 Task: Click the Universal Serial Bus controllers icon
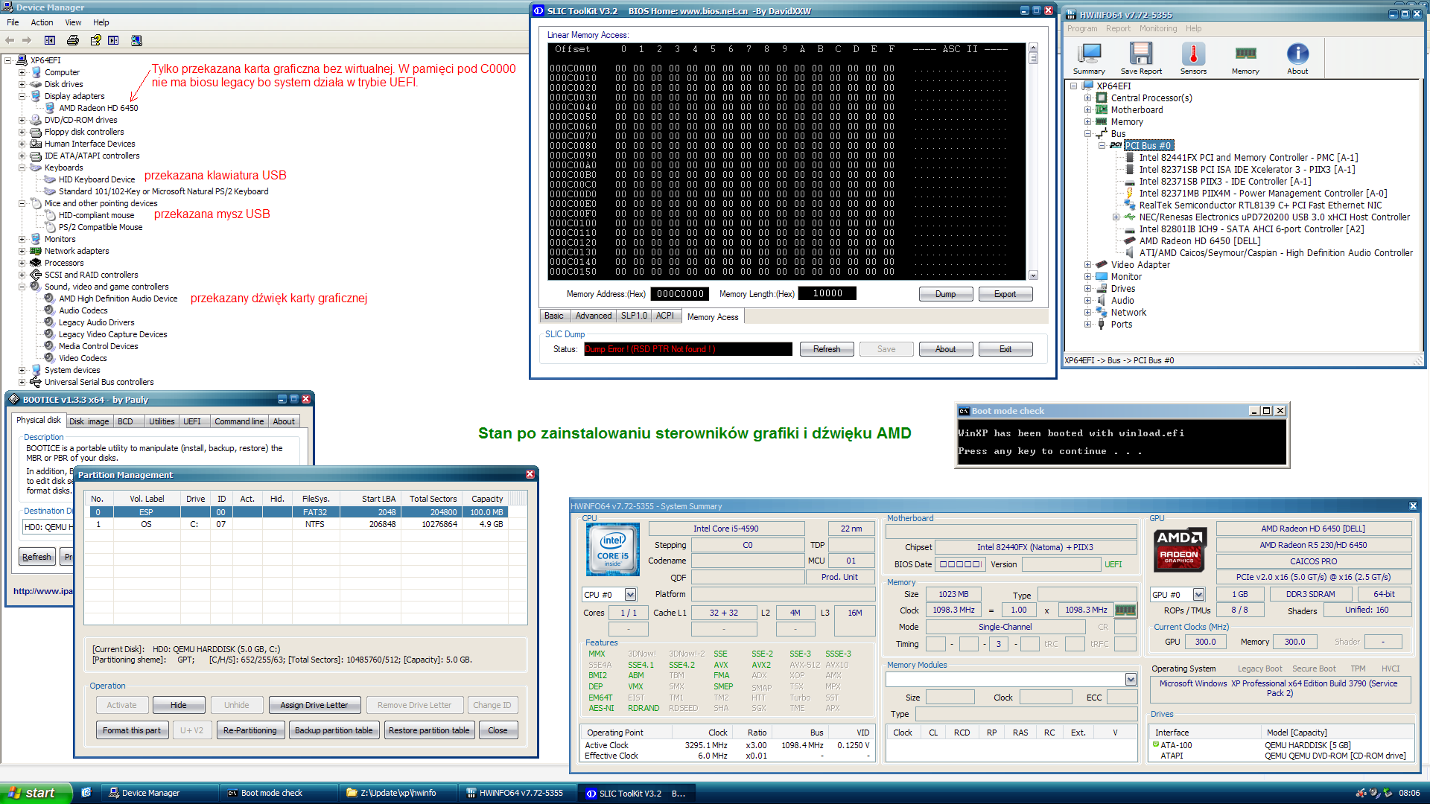pyautogui.click(x=35, y=382)
